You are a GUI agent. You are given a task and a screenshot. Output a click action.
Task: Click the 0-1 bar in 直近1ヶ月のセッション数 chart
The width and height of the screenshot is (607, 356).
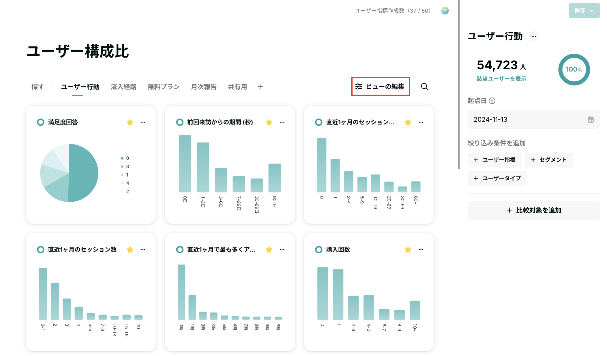43,294
